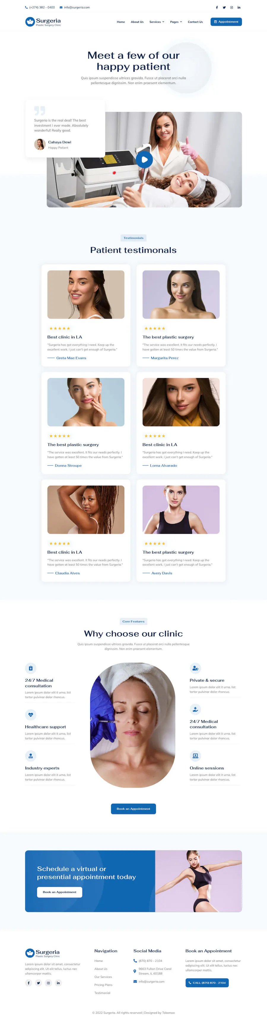Viewport: 267px width, 1018px height.
Task: Expand the Pages dropdown menu
Action: (176, 22)
